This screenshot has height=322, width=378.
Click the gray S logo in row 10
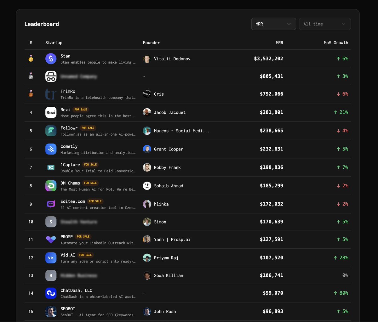(51, 222)
